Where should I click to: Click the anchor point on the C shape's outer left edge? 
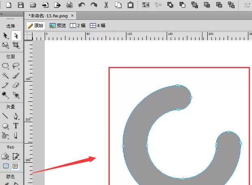123,146
